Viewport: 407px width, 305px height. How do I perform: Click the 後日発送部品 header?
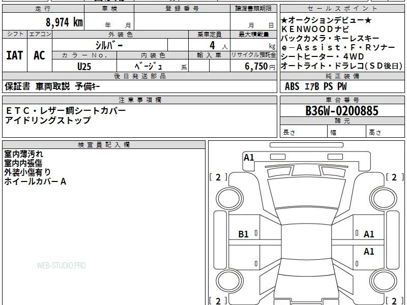coord(139,76)
